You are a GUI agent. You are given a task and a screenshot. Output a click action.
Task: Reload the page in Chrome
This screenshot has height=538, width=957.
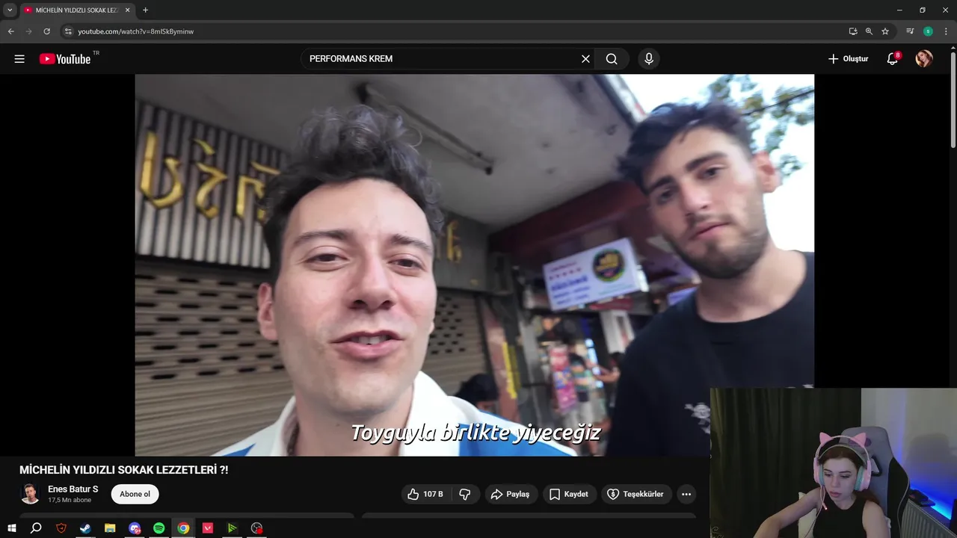(46, 31)
